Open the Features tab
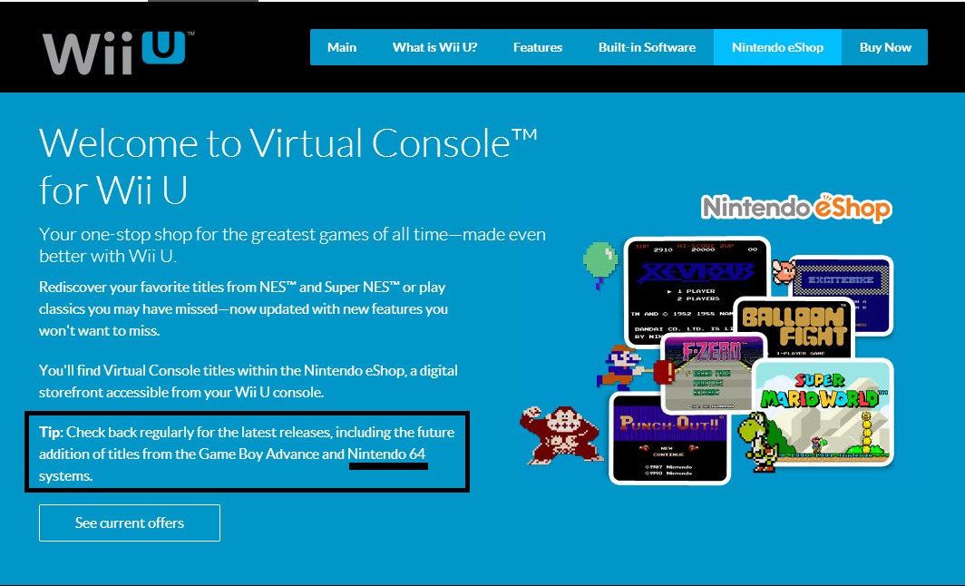 pyautogui.click(x=537, y=47)
